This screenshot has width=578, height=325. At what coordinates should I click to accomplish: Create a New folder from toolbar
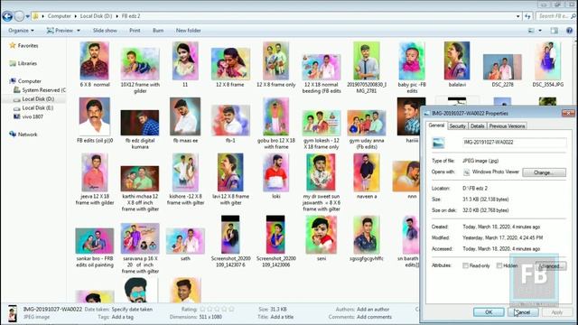pos(189,31)
